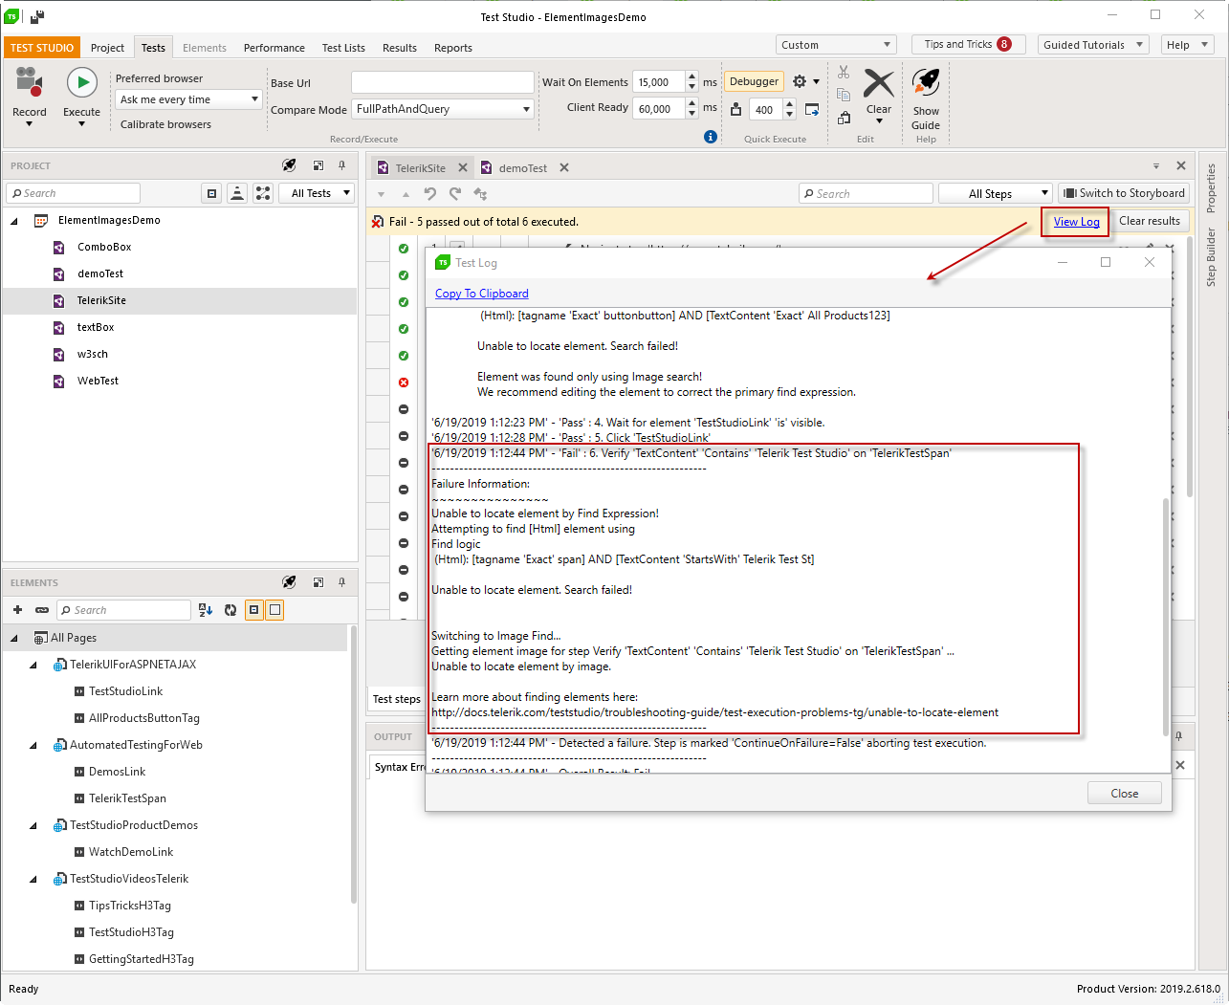Open the Help dropdown
Viewport: 1229px width, 1005px height.
(x=1188, y=45)
